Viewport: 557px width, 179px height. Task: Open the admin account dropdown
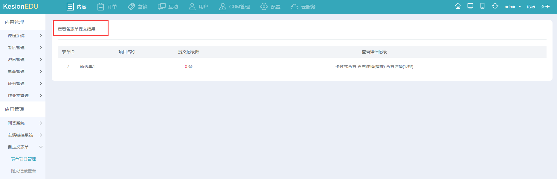(x=512, y=7)
